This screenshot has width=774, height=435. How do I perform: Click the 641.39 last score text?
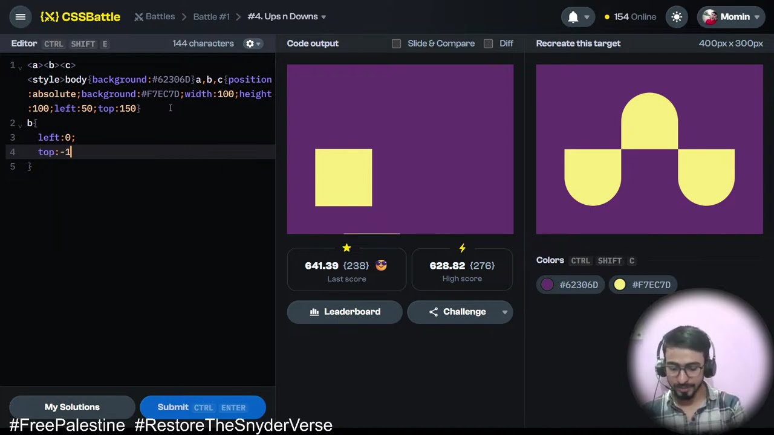pyautogui.click(x=322, y=265)
